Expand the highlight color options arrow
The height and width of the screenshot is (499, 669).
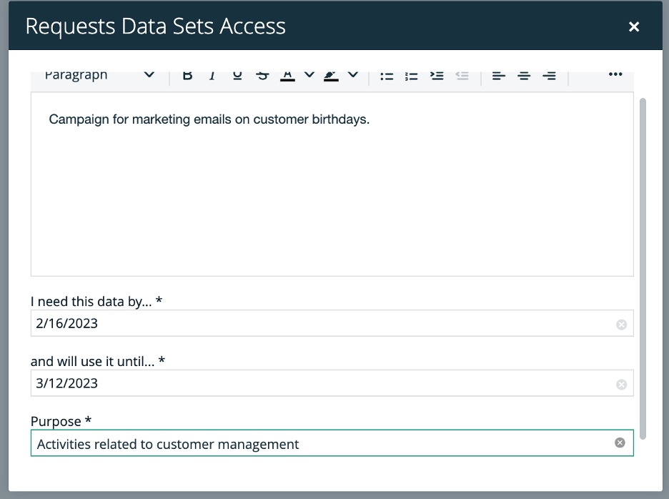pyautogui.click(x=352, y=75)
